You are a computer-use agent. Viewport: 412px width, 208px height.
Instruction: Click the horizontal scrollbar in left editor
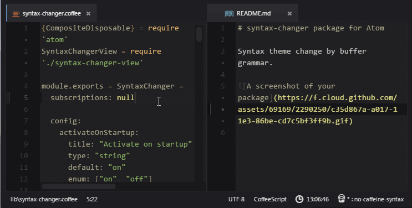click(x=79, y=186)
